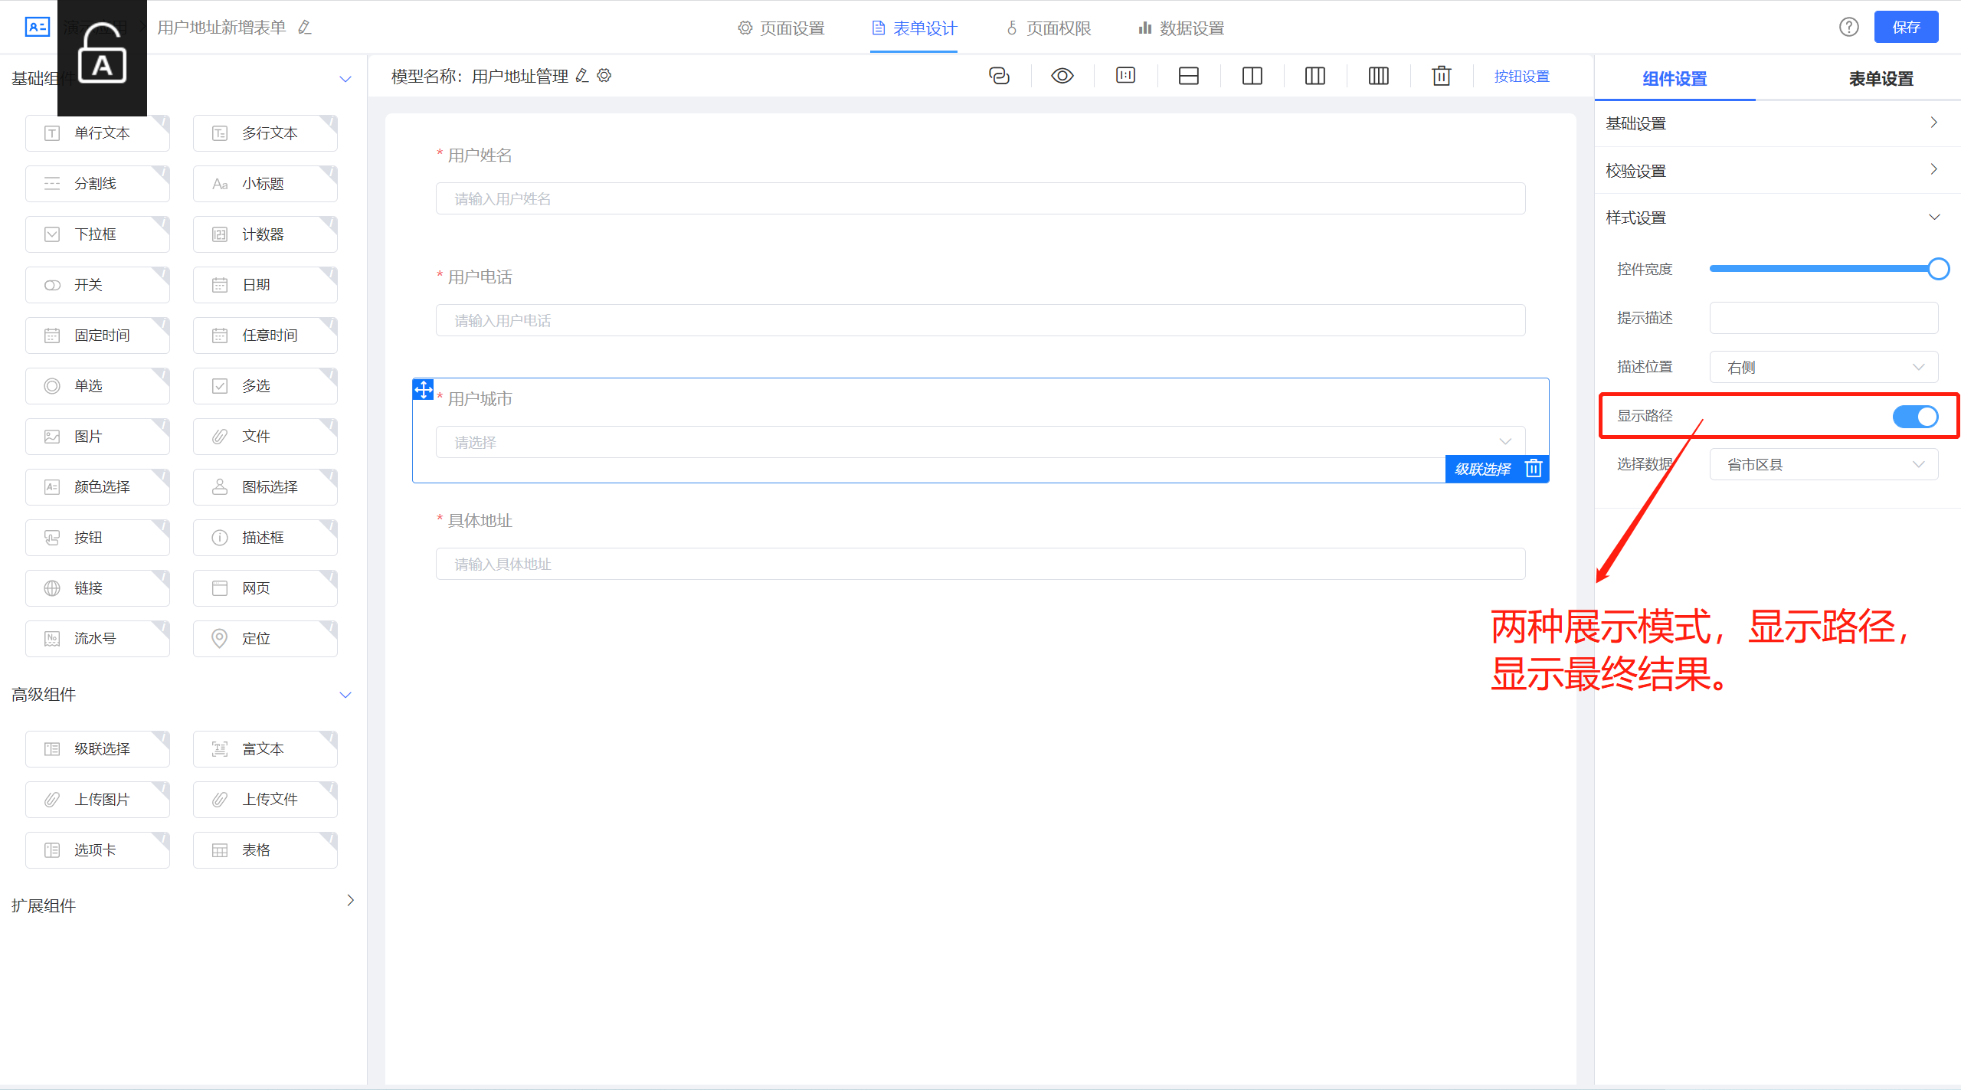Add 富文本 advanced component
1961x1090 pixels.
tap(265, 749)
